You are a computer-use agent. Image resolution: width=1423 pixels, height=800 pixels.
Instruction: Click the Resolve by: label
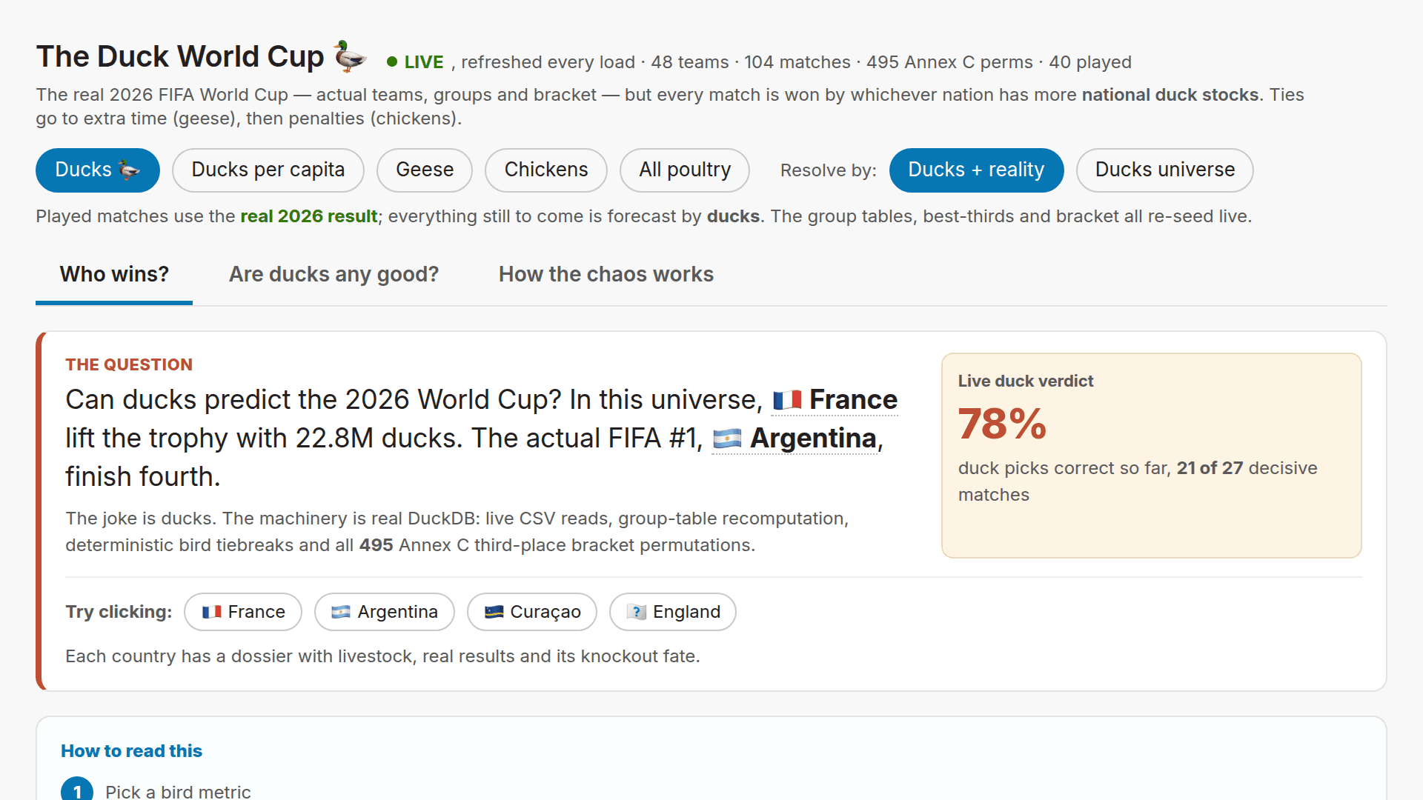tap(828, 170)
